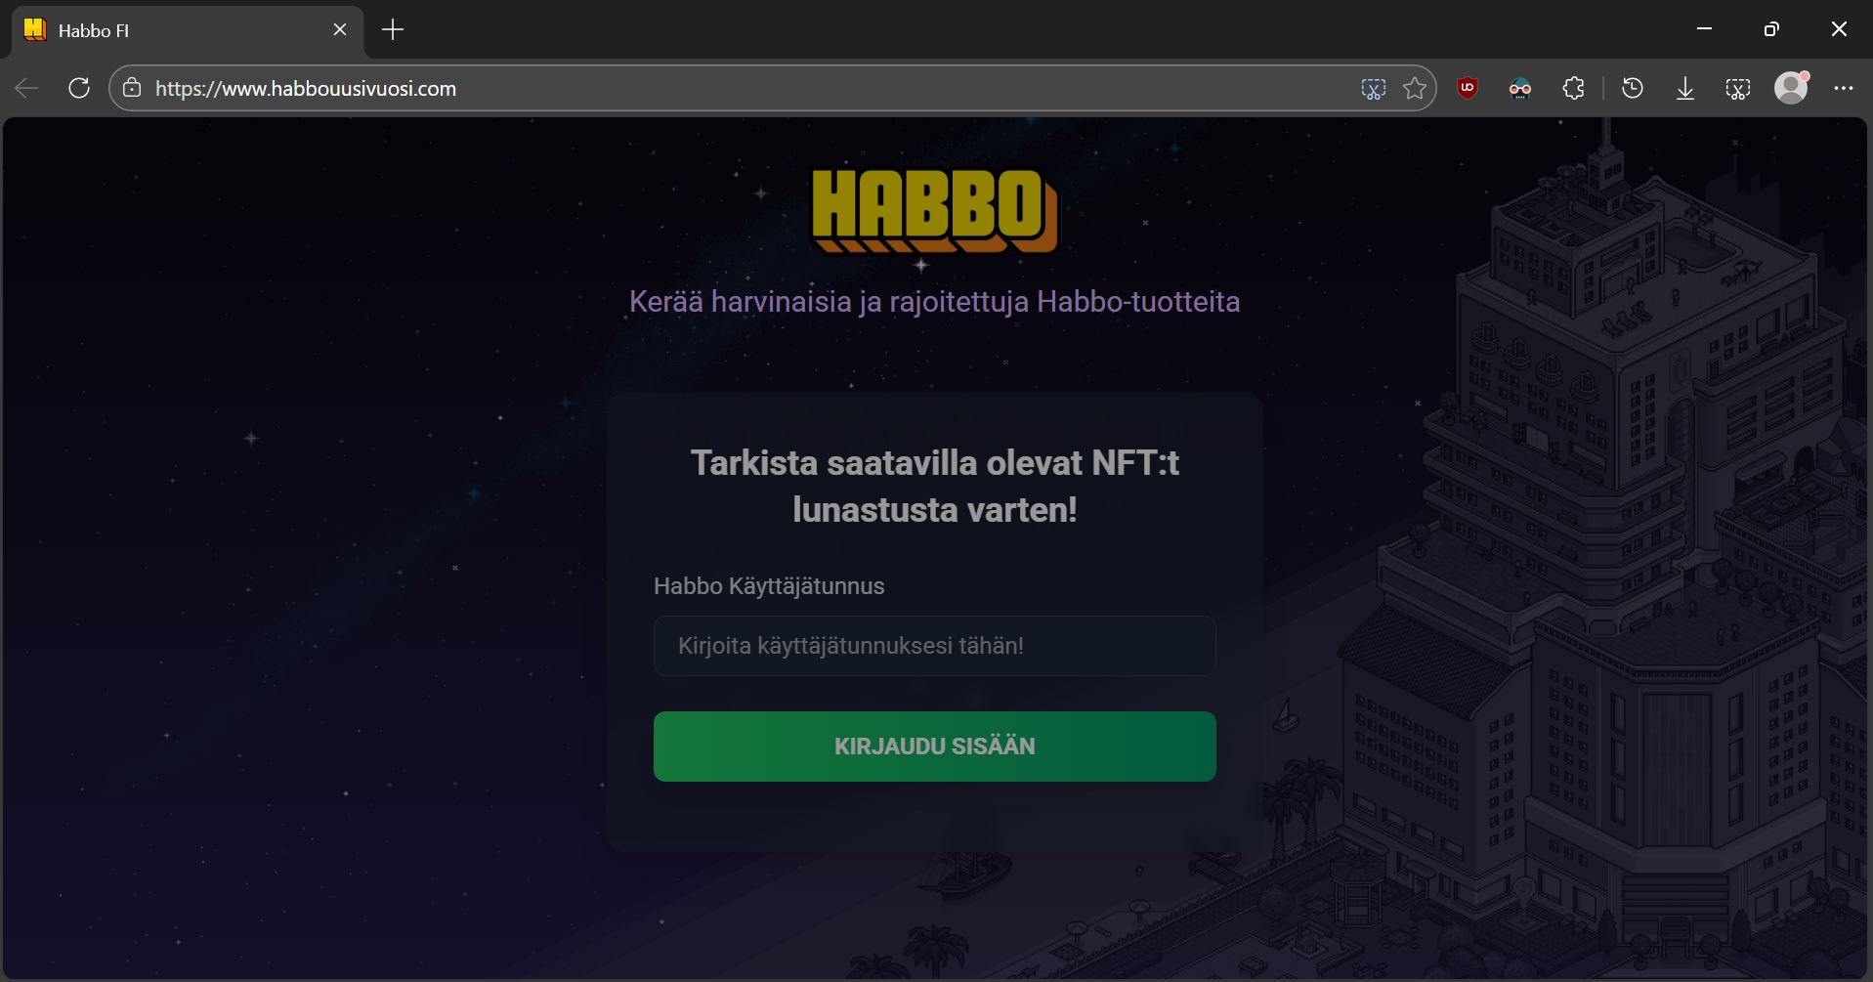Click the HABBO logo
Screen dimensions: 1873x982
pyautogui.click(x=935, y=211)
